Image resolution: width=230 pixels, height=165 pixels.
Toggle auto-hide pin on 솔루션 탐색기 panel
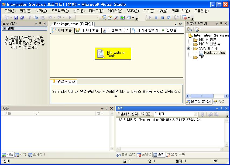[221, 24]
